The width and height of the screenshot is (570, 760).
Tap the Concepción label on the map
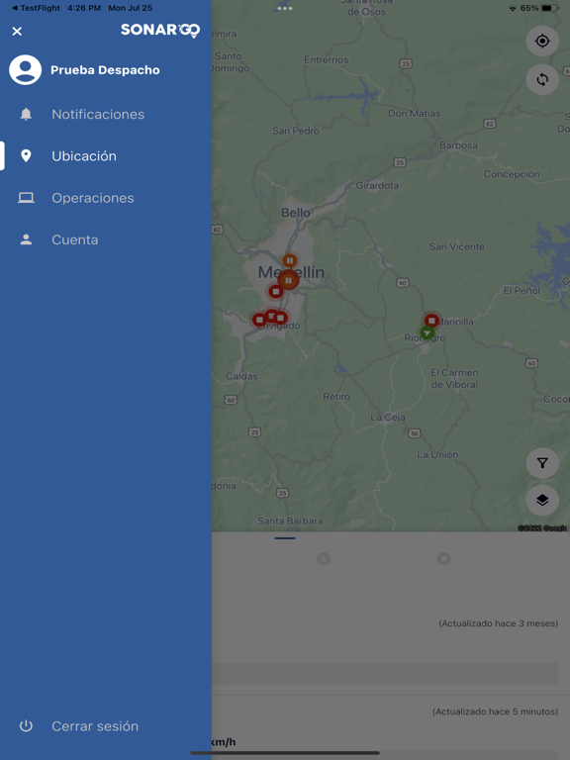(512, 174)
